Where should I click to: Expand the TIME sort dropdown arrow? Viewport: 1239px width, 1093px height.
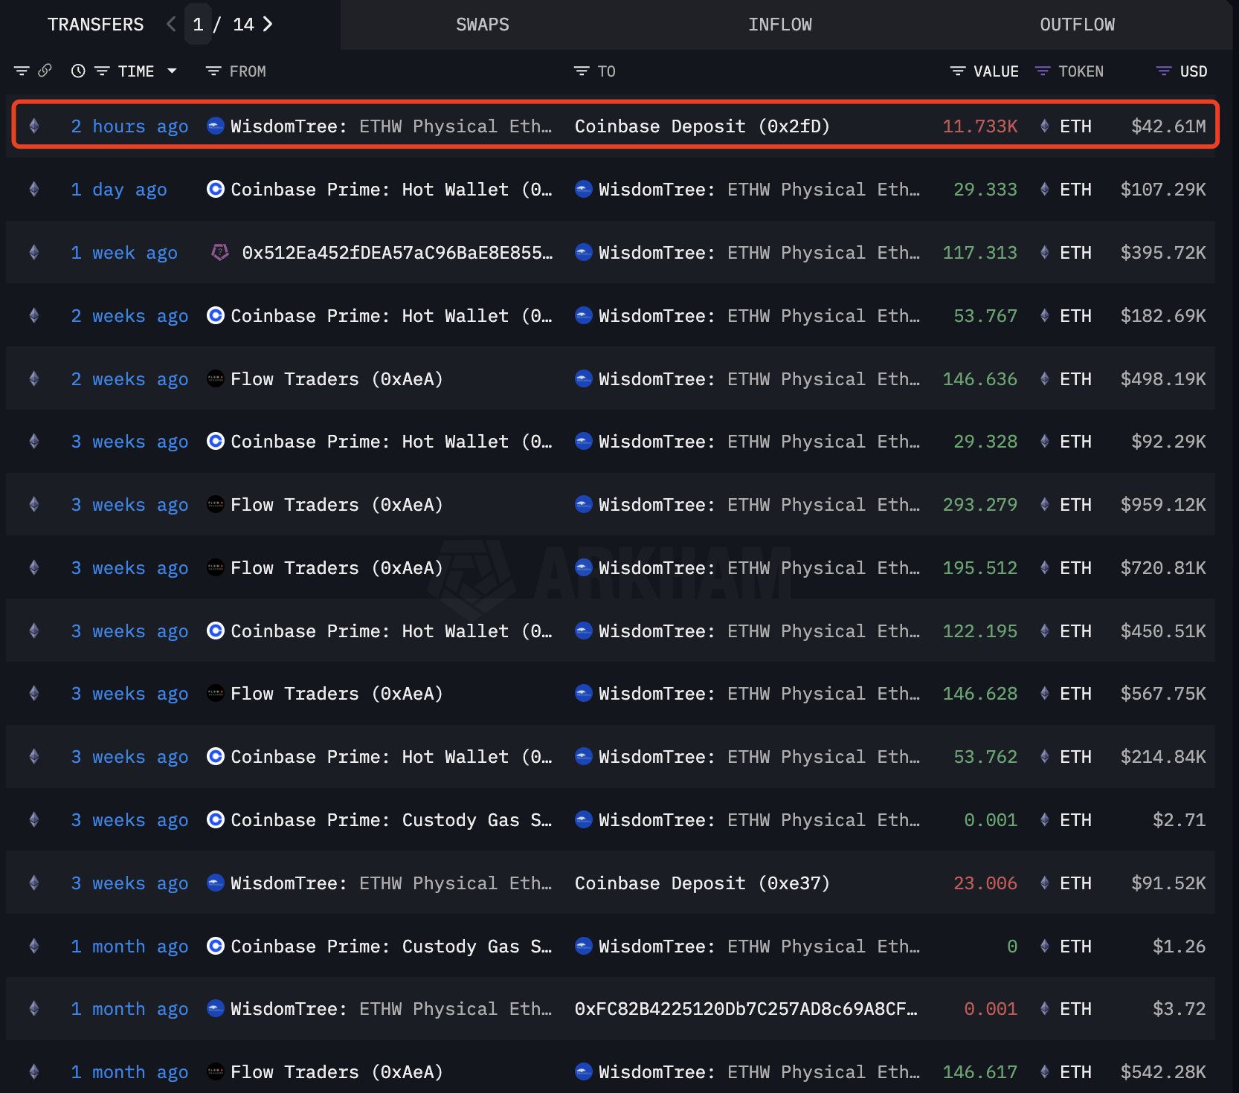(172, 71)
